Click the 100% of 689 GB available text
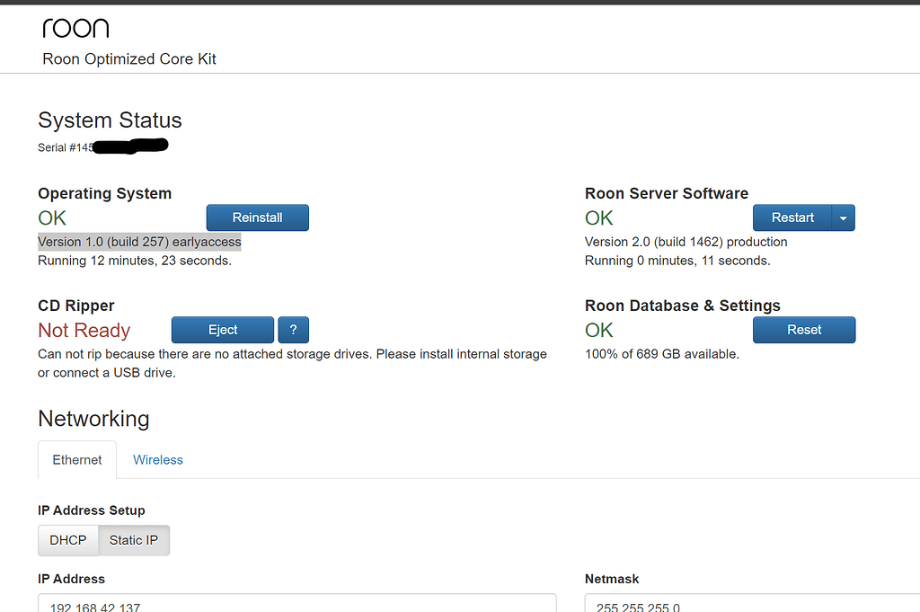920x612 pixels. [662, 354]
